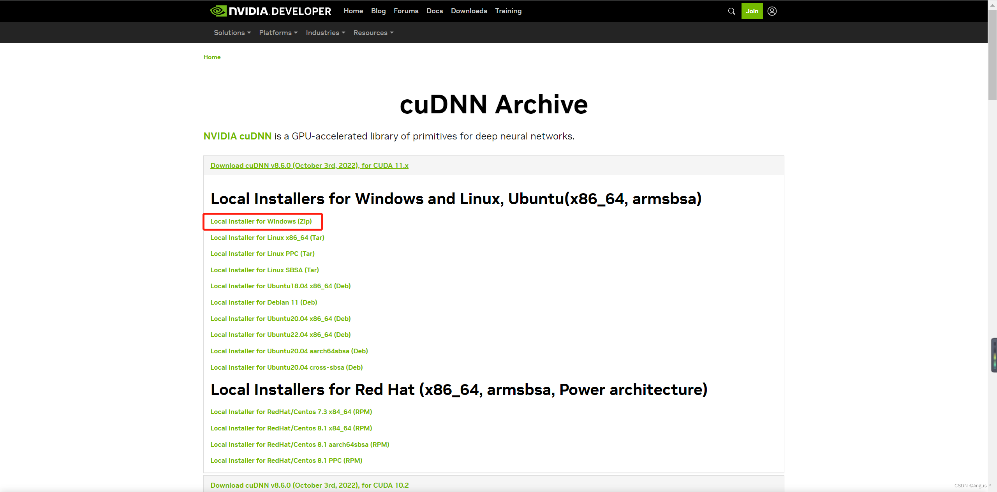
Task: Open the Industries dropdown
Action: [x=325, y=33]
